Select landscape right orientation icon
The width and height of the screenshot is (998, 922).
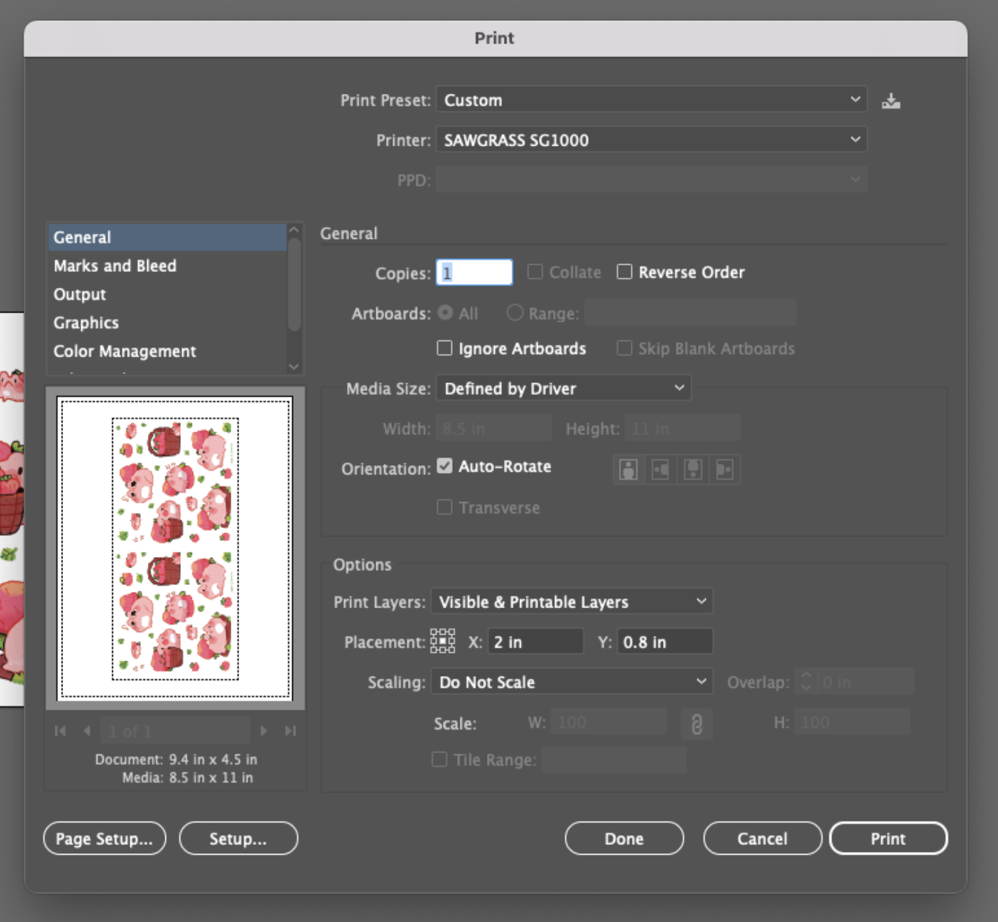[x=725, y=469]
